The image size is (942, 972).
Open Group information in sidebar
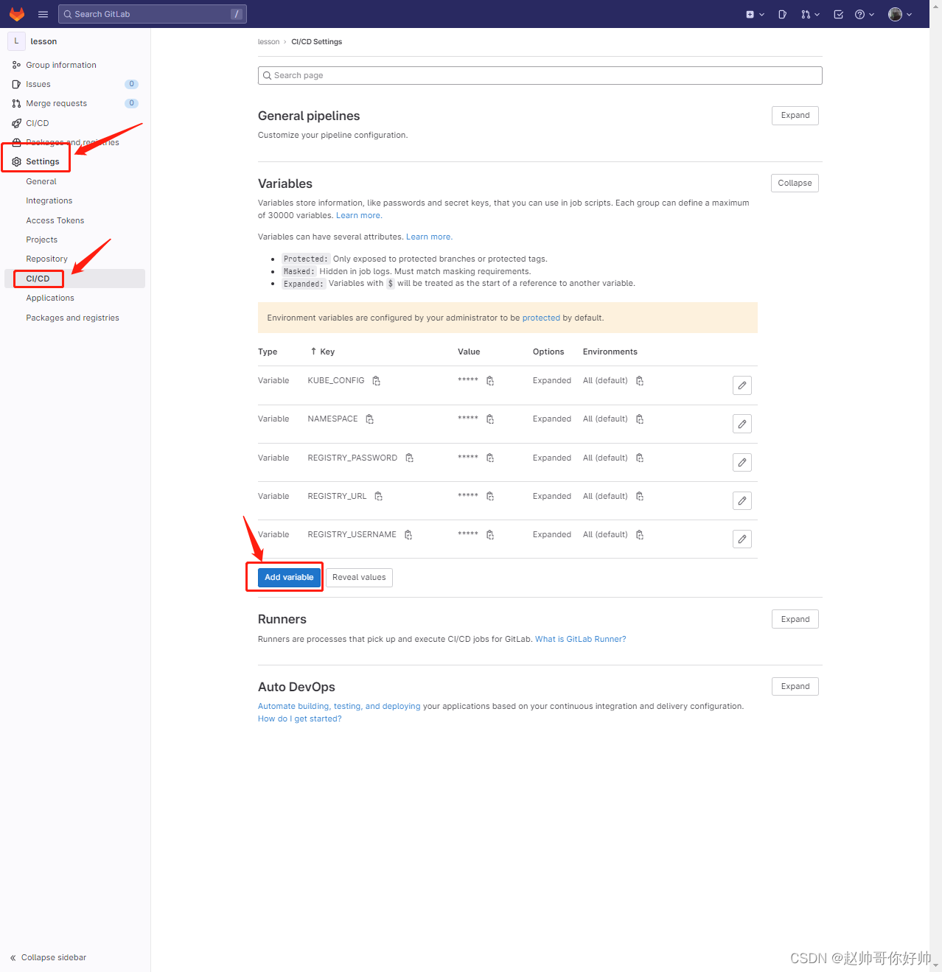(x=61, y=65)
